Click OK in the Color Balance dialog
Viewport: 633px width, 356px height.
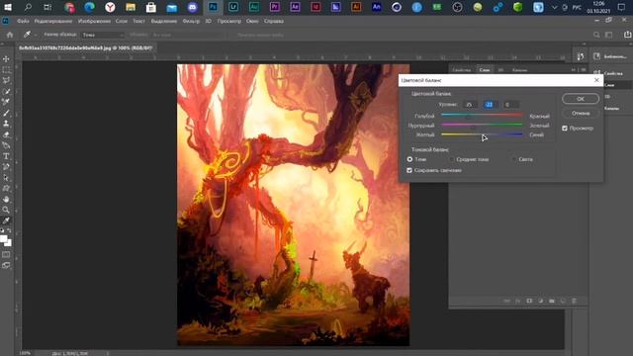581,99
